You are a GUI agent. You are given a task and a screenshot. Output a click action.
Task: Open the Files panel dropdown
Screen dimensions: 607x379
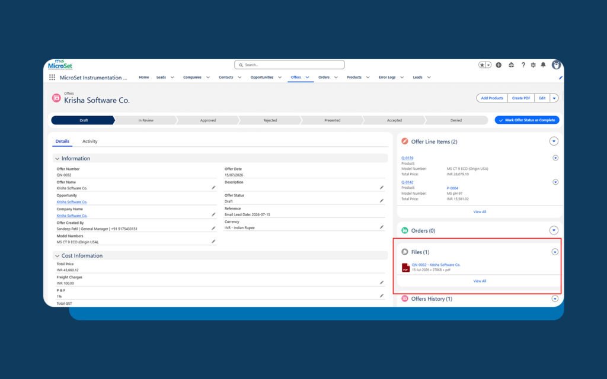click(555, 252)
